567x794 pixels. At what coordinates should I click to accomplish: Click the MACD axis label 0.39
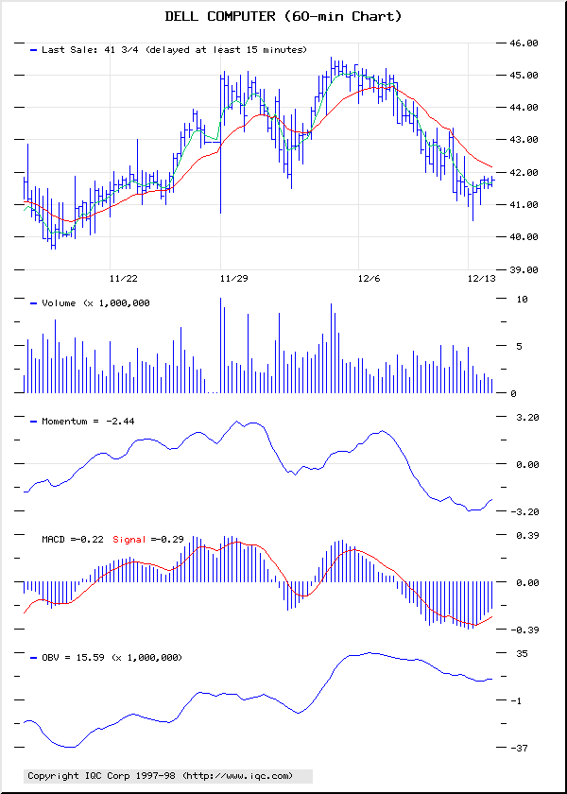click(526, 535)
